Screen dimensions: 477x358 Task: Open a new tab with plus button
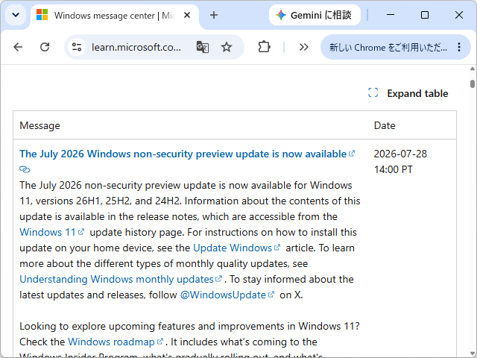[x=214, y=15]
